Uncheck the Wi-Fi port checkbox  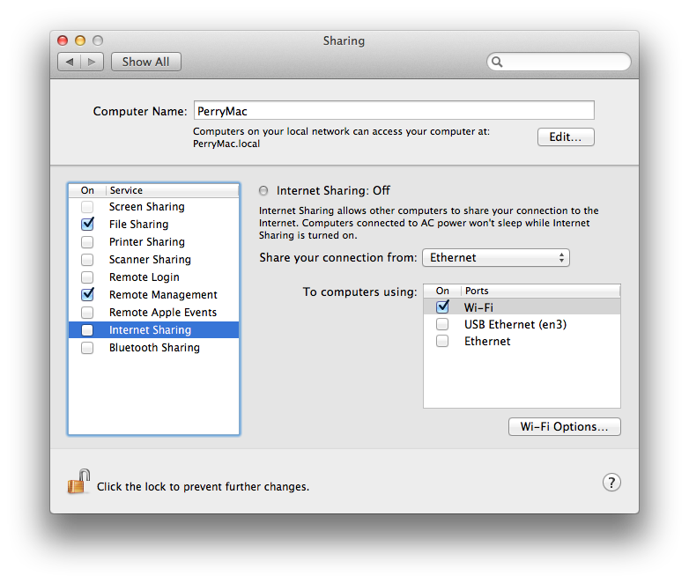442,306
